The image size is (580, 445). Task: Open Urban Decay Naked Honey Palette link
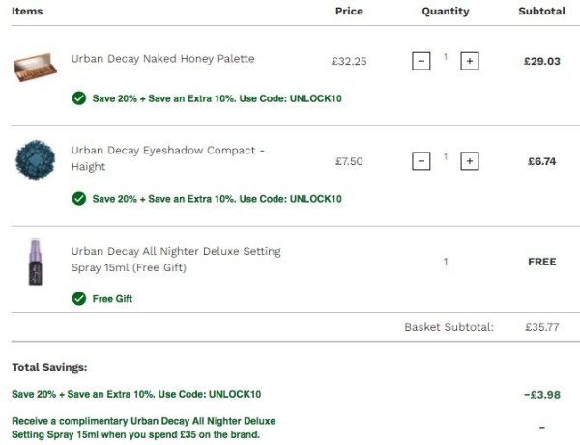click(162, 59)
